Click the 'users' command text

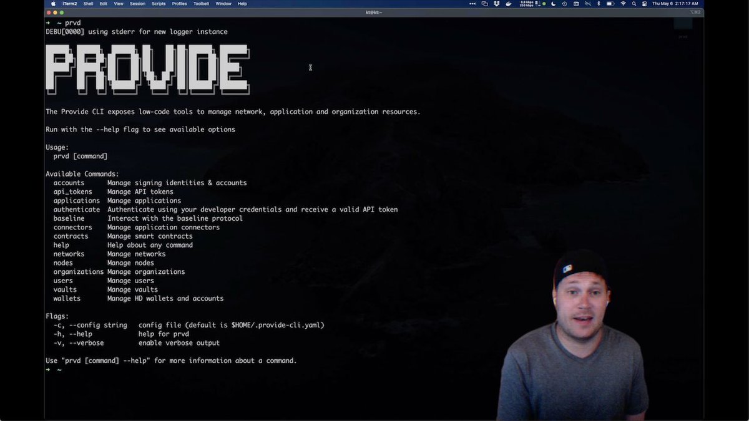pos(63,281)
